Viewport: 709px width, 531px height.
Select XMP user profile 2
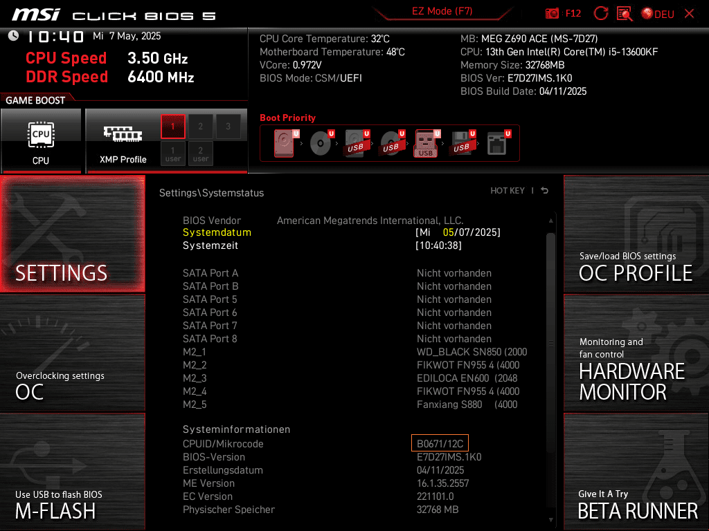pyautogui.click(x=200, y=153)
